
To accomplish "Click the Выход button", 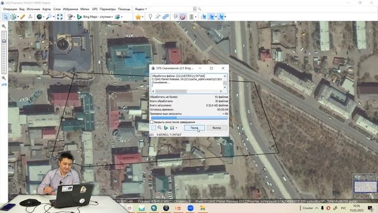I will (217, 128).
